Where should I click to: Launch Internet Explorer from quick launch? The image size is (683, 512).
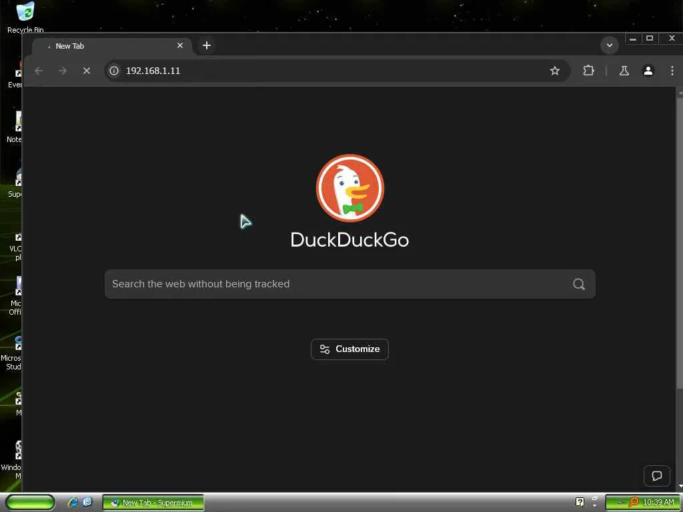point(73,503)
